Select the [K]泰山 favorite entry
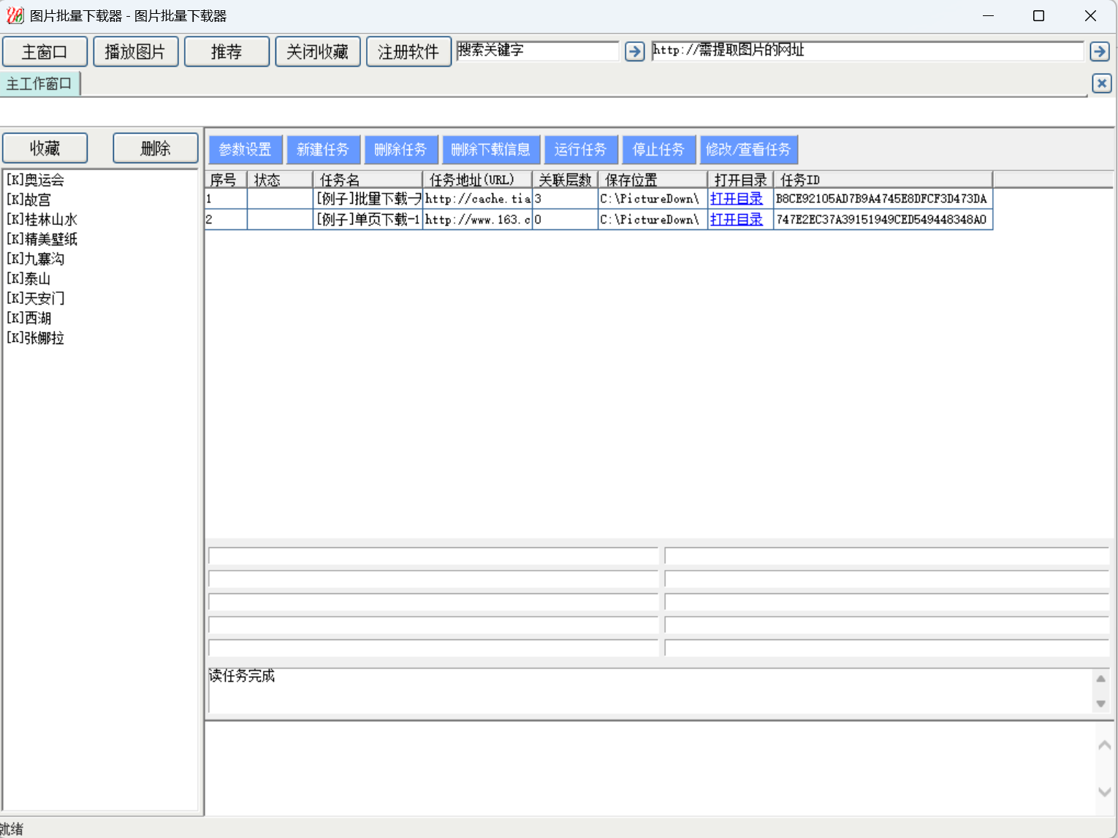The height and width of the screenshot is (838, 1118). 28,278
